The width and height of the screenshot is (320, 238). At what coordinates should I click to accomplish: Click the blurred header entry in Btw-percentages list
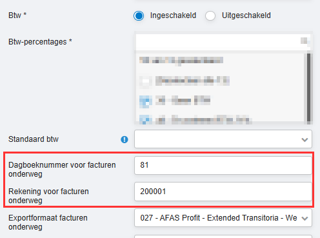pyautogui.click(x=181, y=60)
